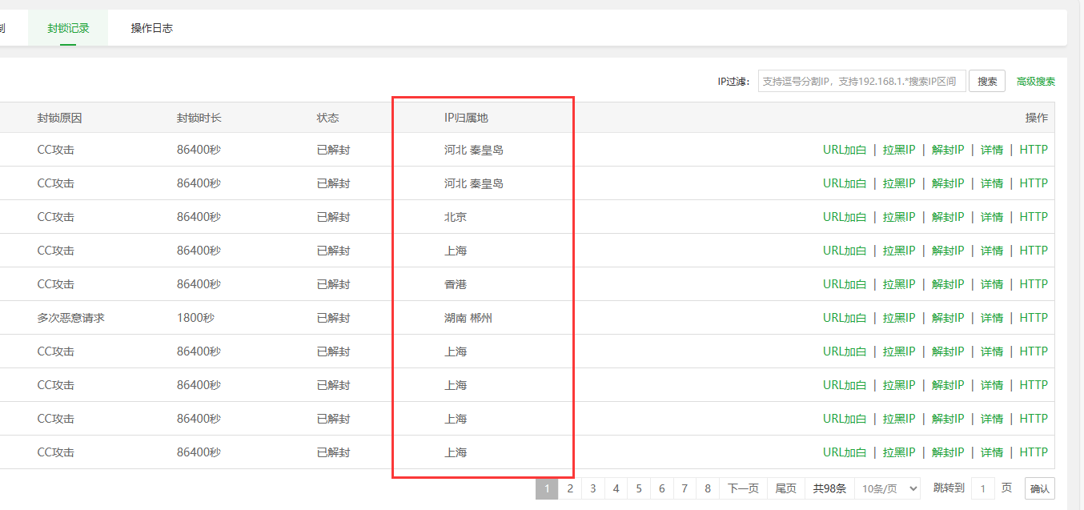Screen dimensions: 1084x510
Task: Select the 北京 location cell
Action: [x=456, y=217]
